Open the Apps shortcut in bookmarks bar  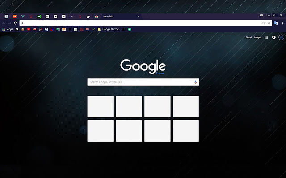coord(8,29)
